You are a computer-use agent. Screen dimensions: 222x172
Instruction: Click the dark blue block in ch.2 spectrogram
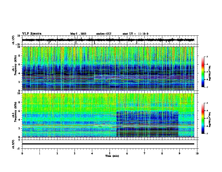point(147,124)
